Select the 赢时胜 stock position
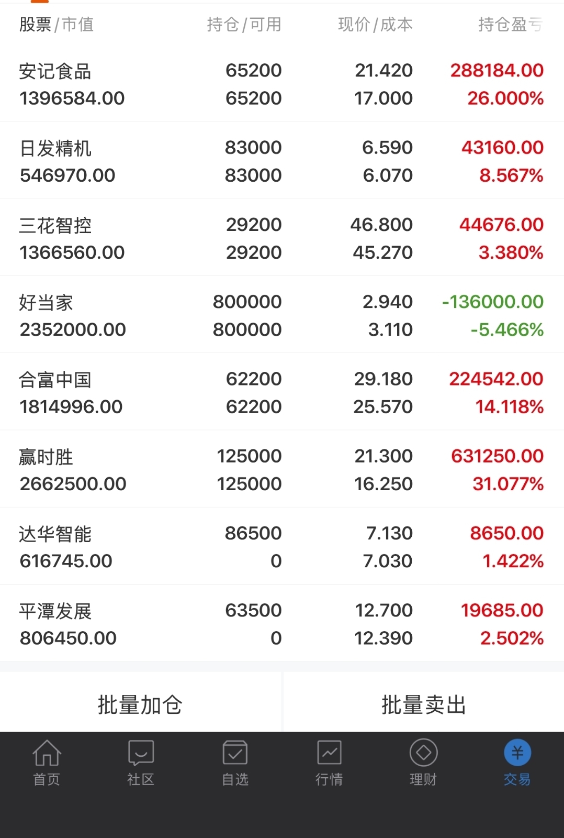The image size is (564, 838). [x=282, y=469]
